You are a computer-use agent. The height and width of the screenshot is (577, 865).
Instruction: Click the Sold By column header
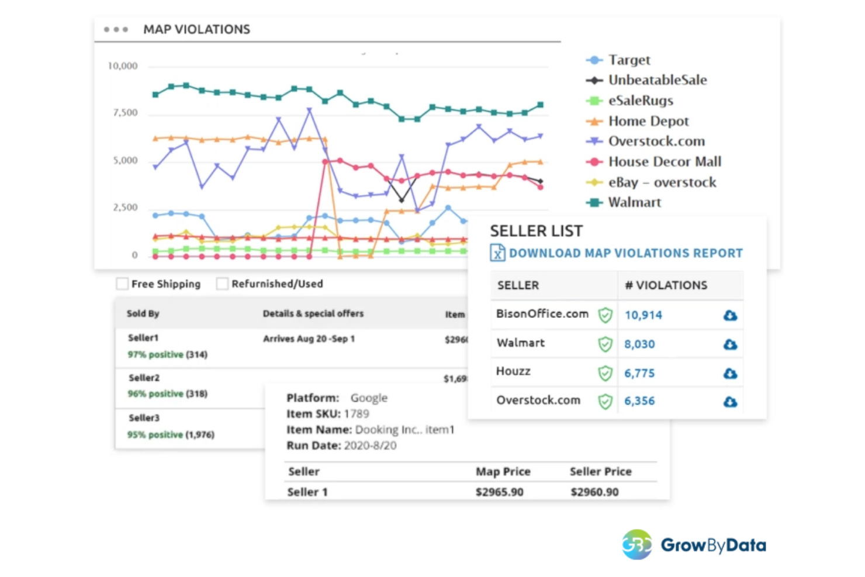point(143,313)
